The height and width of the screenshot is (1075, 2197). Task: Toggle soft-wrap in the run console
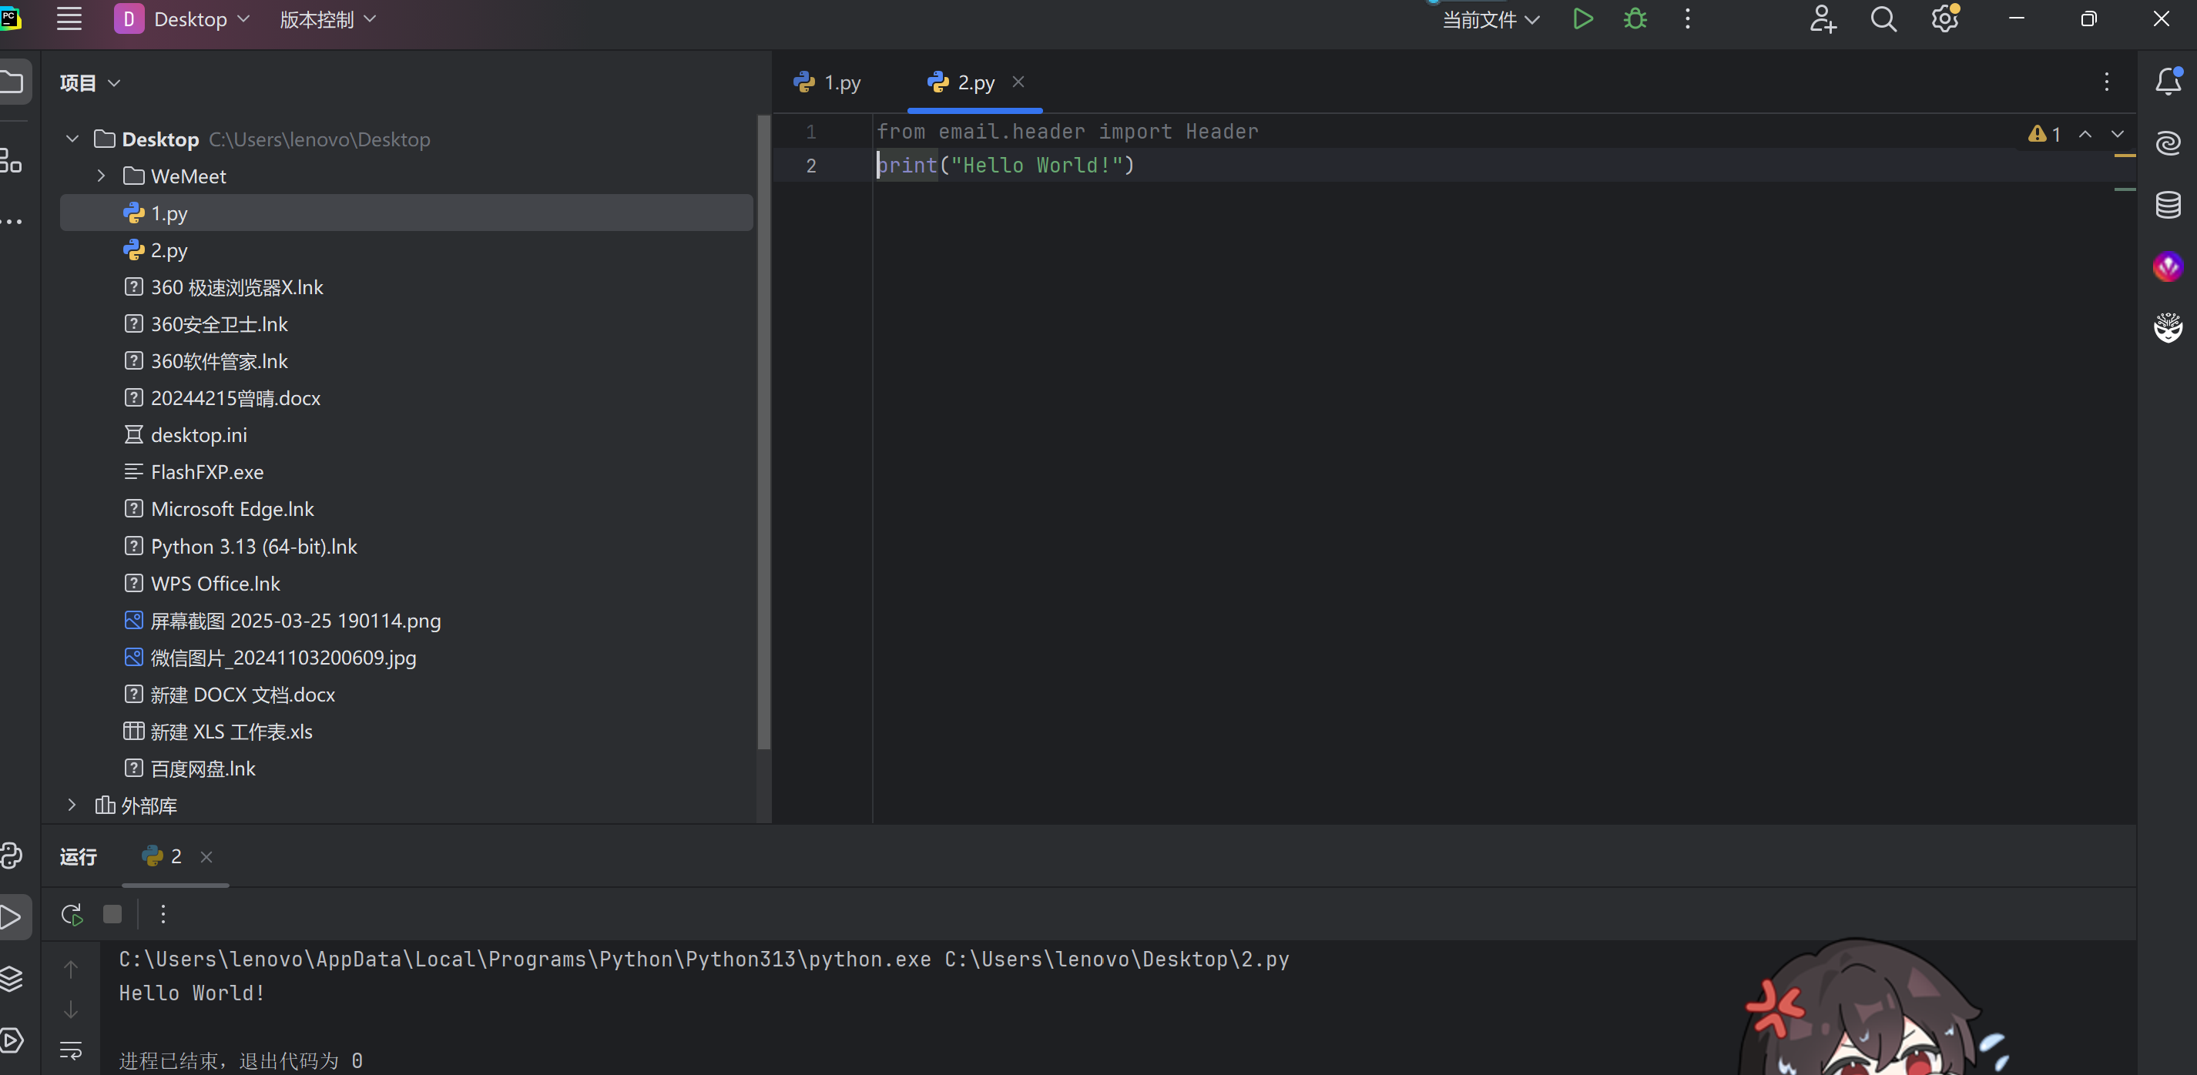pos(71,1050)
